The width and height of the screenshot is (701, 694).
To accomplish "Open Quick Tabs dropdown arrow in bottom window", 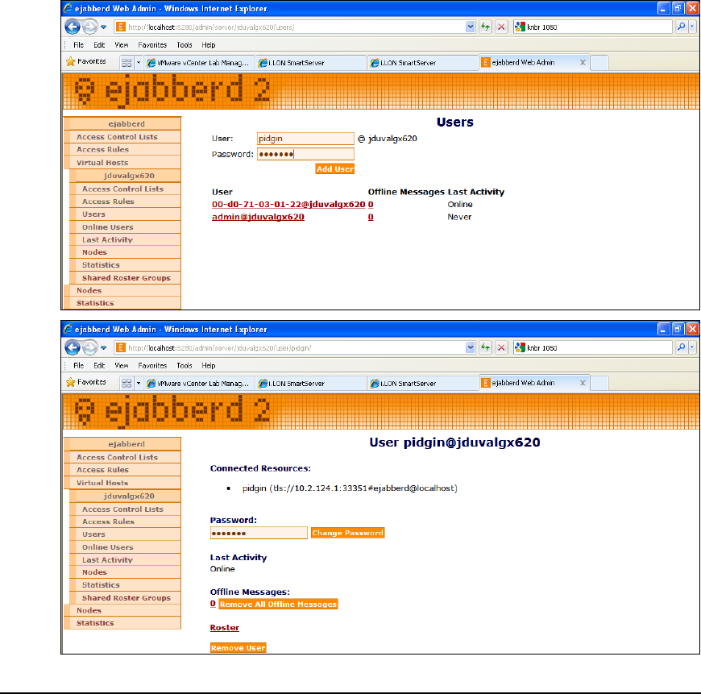I will point(139,383).
